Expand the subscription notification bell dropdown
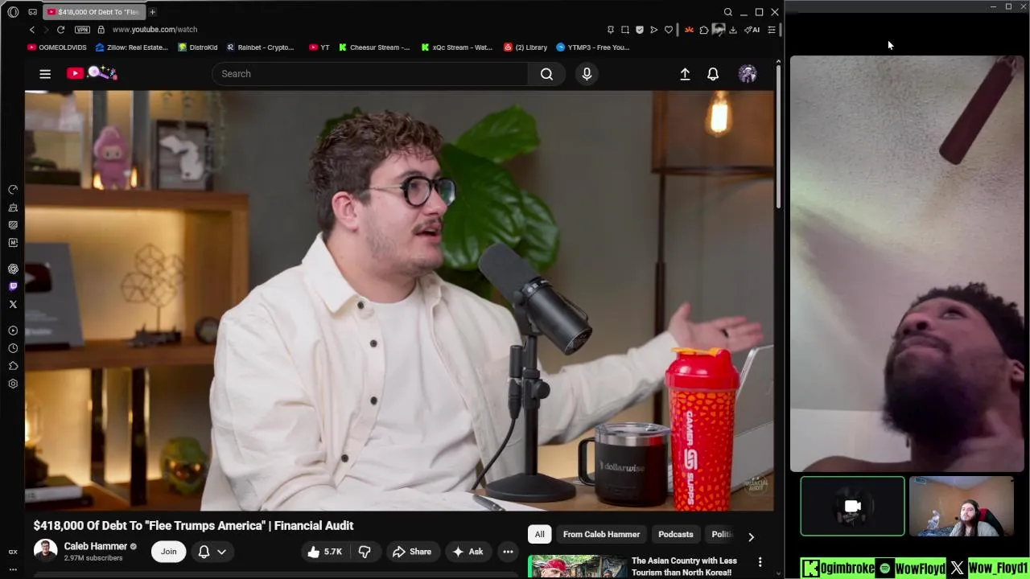 (x=212, y=552)
